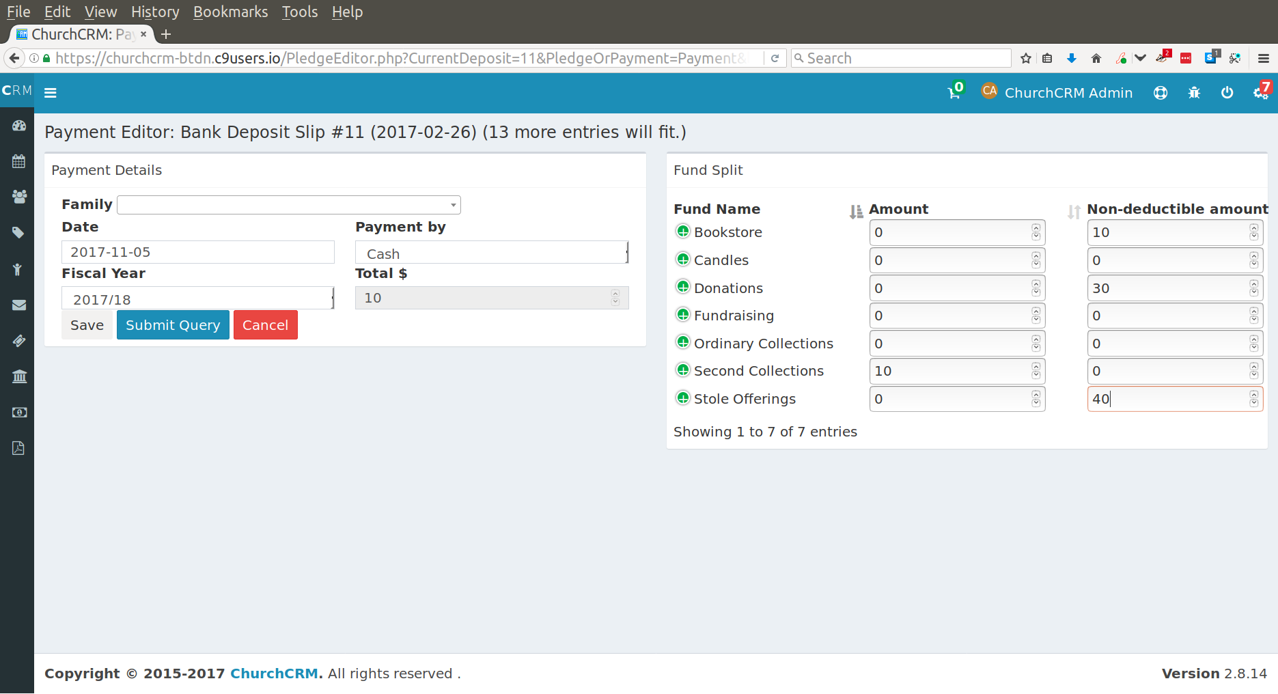Viewport: 1278px width, 694px height.
Task: Toggle the sidebar hamburger menu
Action: tap(51, 93)
